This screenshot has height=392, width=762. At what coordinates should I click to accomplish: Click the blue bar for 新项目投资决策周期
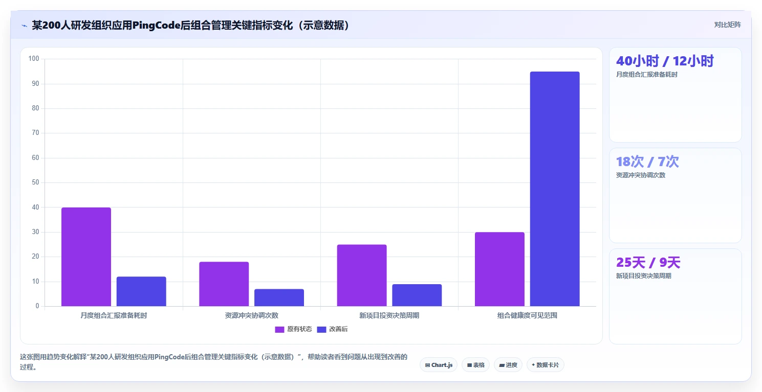[x=417, y=295]
